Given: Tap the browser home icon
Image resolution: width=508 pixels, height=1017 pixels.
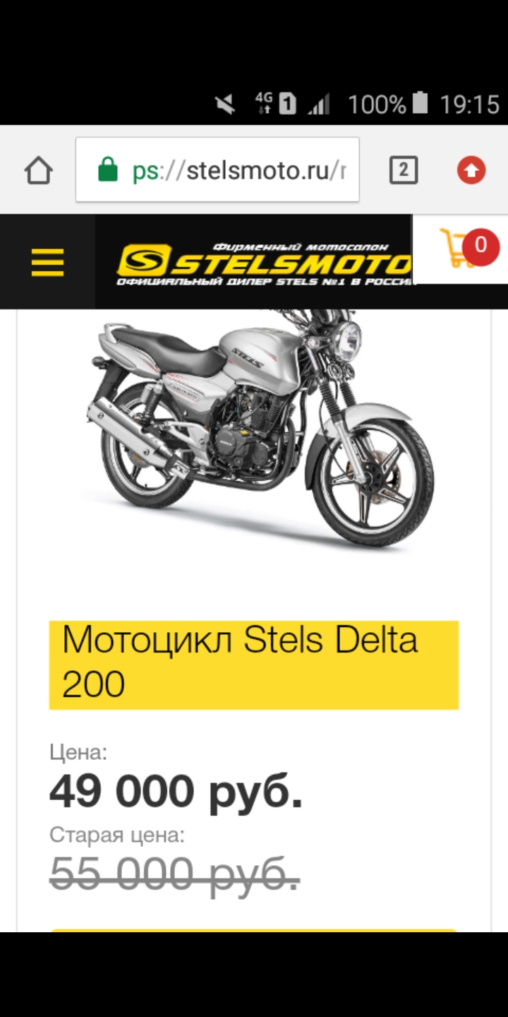Looking at the screenshot, I should (38, 170).
